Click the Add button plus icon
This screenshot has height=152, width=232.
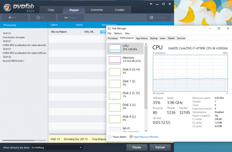(10, 18)
